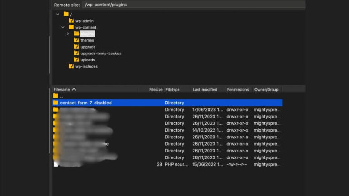Expand the plugins folder chevron
The image size is (349, 196).
68,34
